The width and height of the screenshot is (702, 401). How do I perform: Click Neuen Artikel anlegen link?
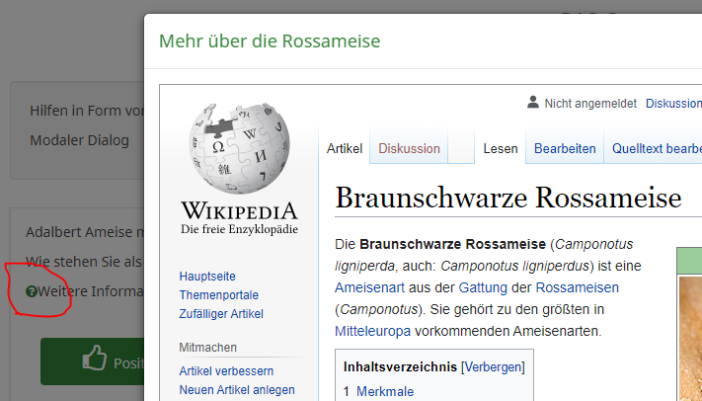click(237, 389)
